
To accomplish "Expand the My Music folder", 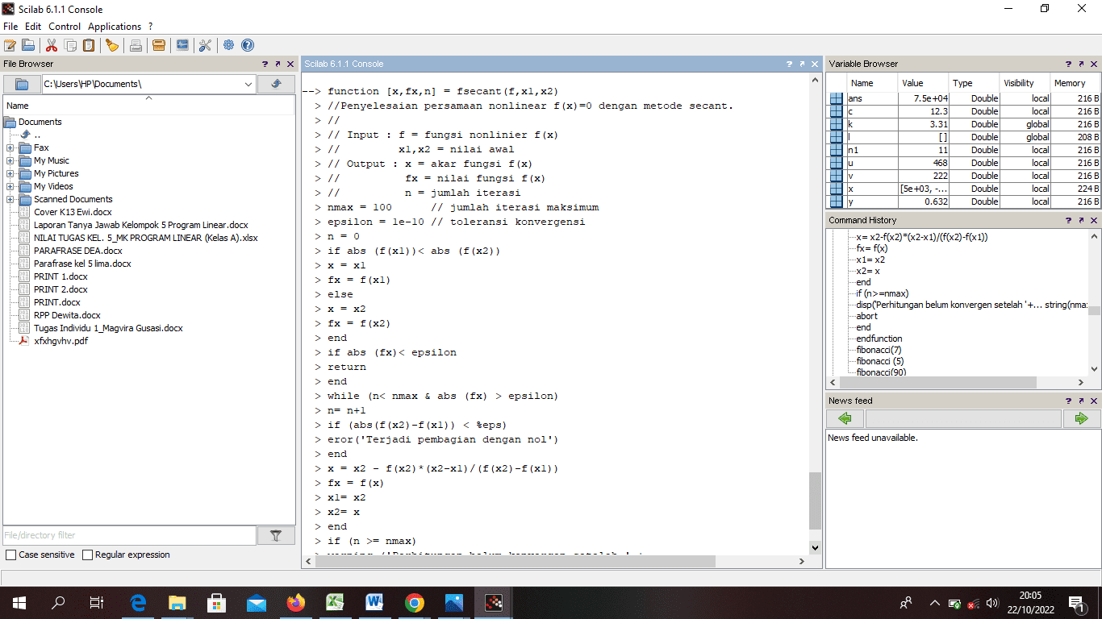I will click(x=10, y=160).
